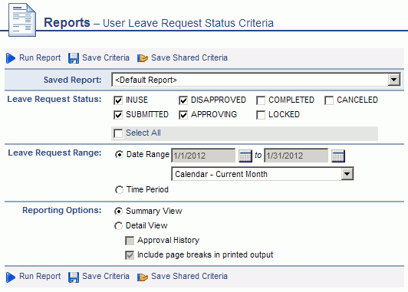Open the Calendar - Current Month dropdown arrow
The width and height of the screenshot is (408, 292).
[x=347, y=174]
